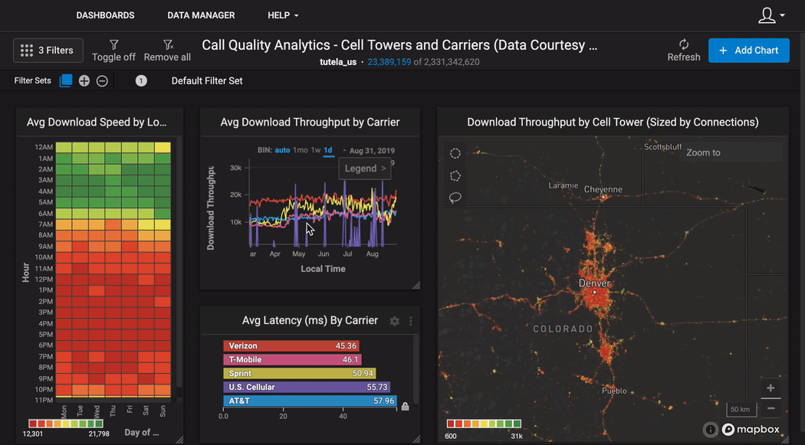Set BIN to 1mo

tap(301, 150)
